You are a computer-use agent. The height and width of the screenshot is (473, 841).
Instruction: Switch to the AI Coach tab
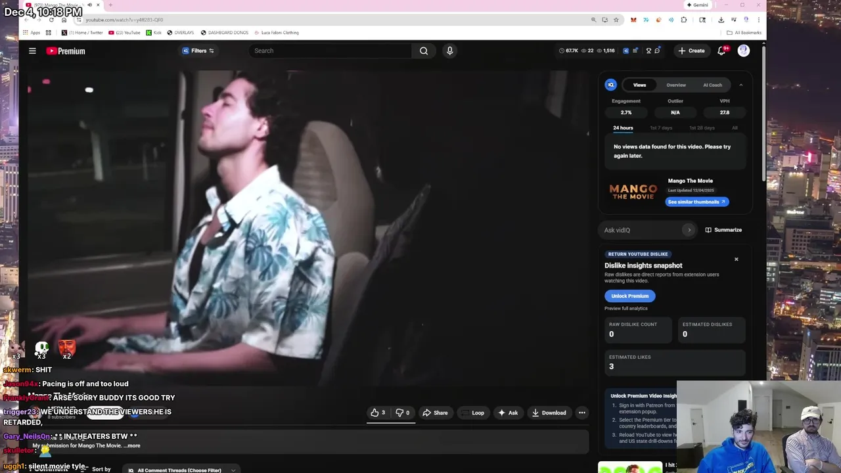[x=712, y=85]
